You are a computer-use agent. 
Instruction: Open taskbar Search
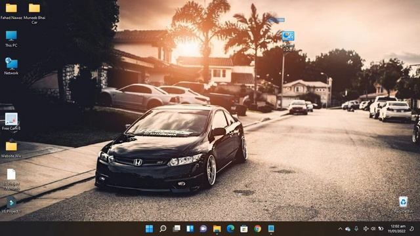pyautogui.click(x=163, y=229)
